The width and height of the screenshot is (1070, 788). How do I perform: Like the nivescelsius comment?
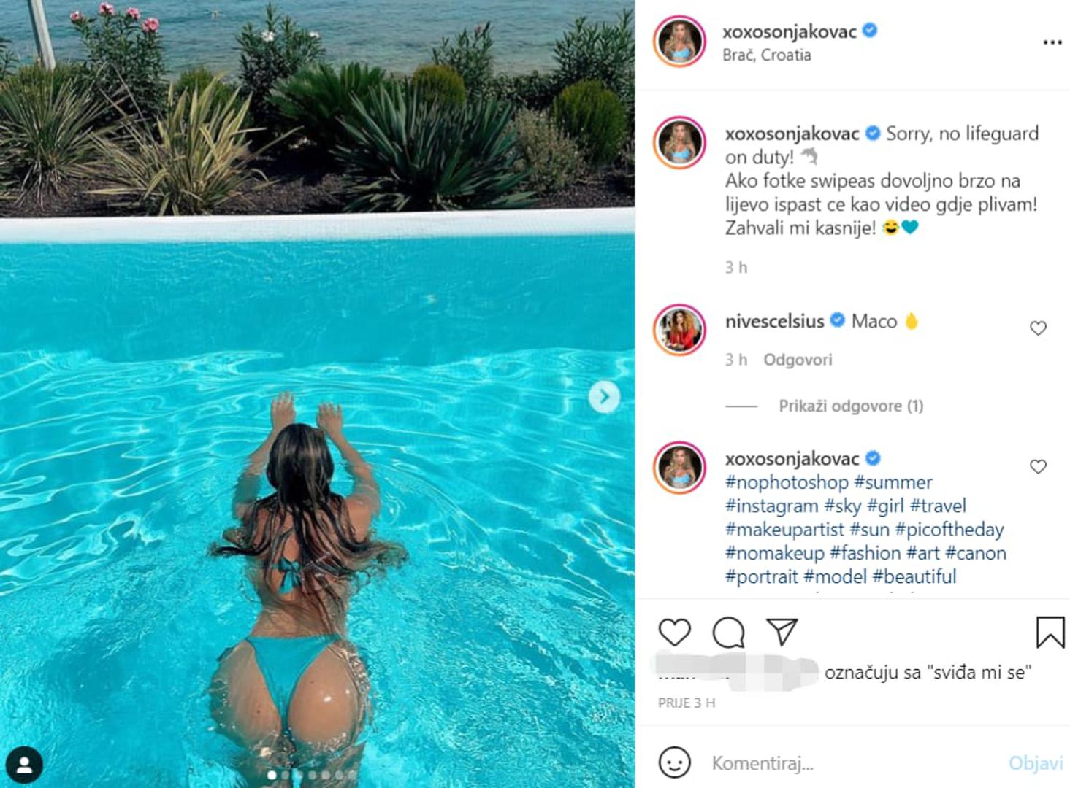(1038, 328)
